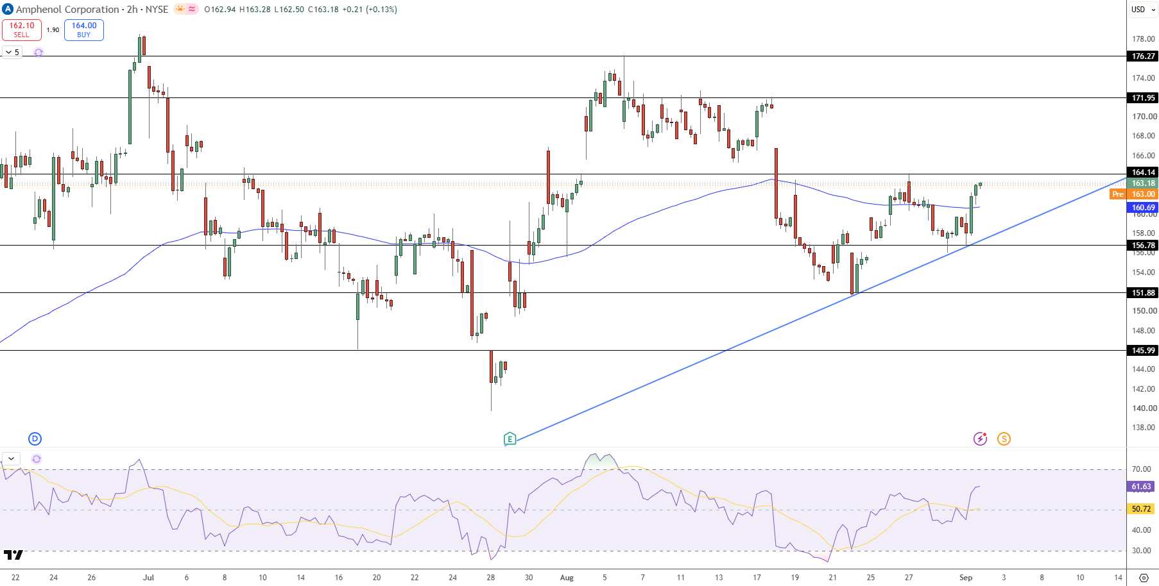This screenshot has width=1159, height=586.
Task: Click the green 163.18 last price label
Action: pos(1142,183)
